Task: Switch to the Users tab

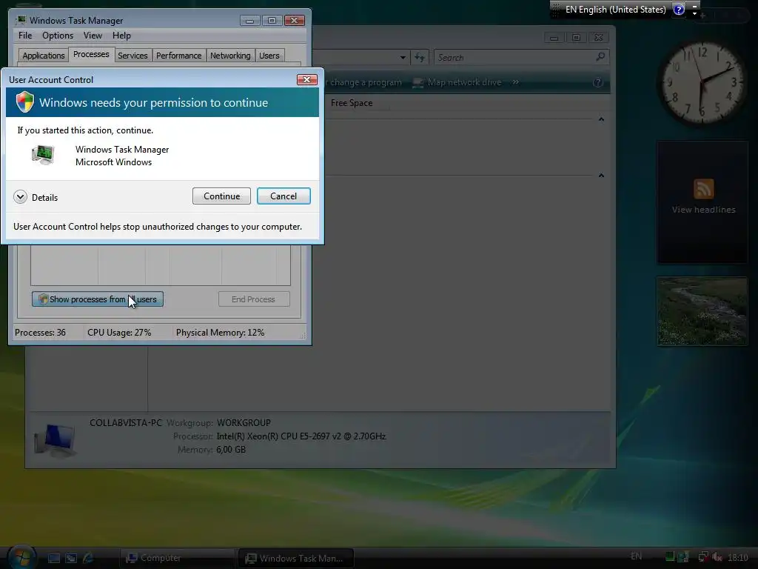Action: 269,56
